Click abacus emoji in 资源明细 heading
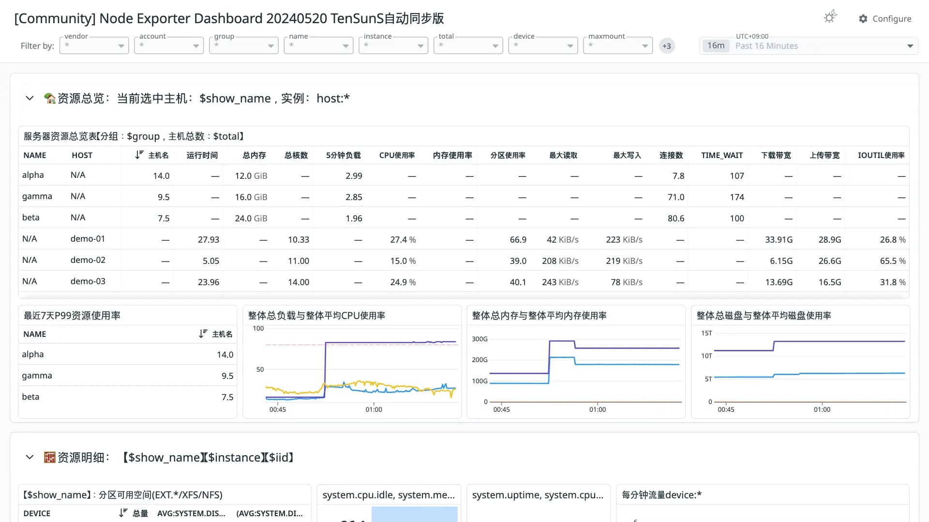The image size is (929, 522). tap(49, 457)
